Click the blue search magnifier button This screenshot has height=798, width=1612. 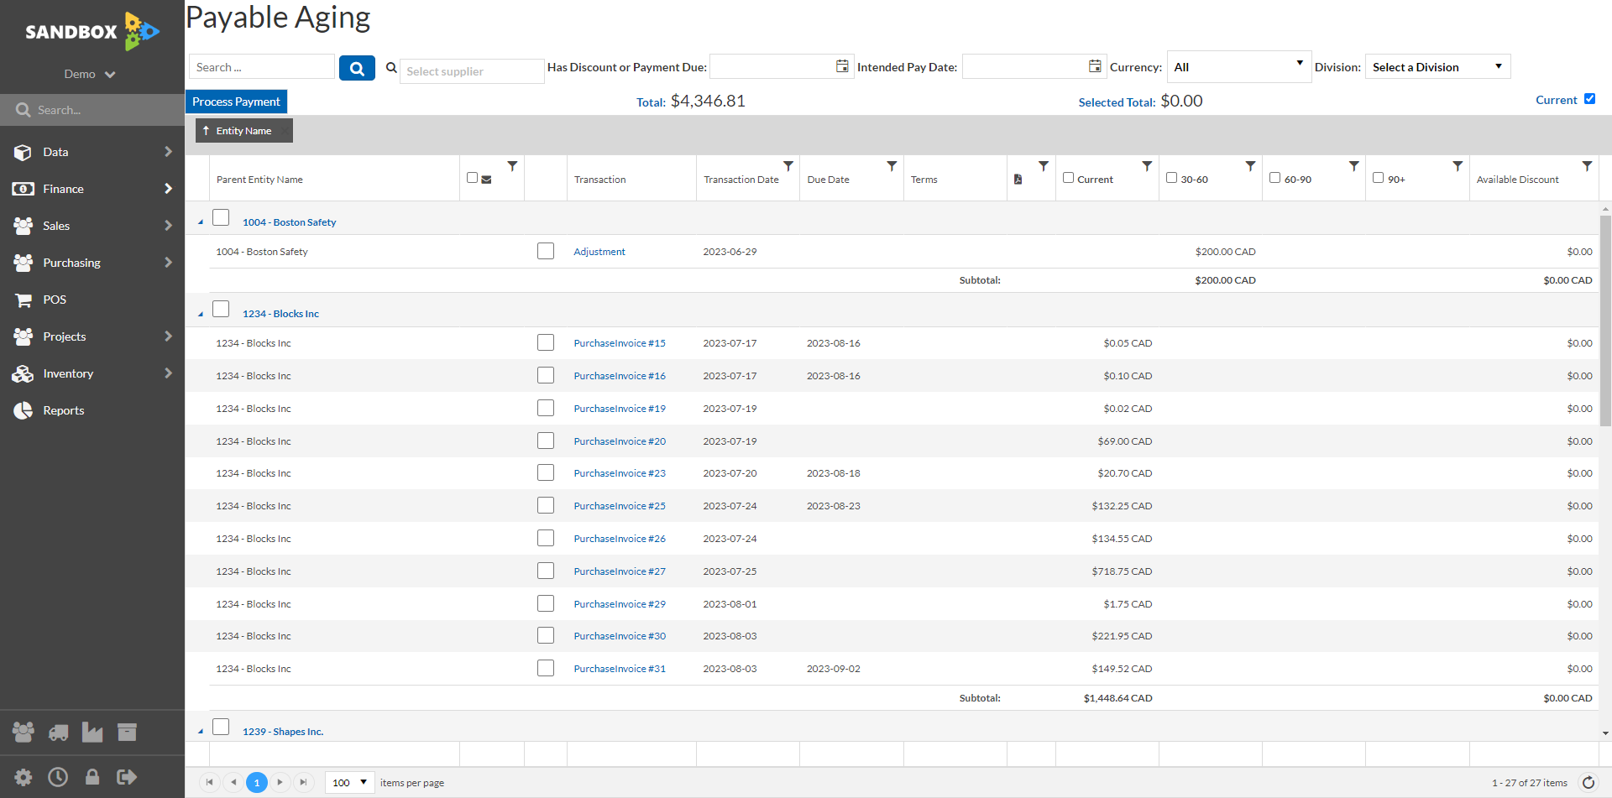[357, 68]
